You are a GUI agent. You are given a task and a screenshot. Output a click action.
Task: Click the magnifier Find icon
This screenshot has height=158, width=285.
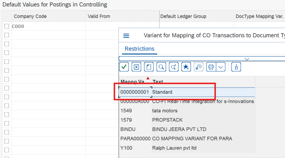[161, 67]
